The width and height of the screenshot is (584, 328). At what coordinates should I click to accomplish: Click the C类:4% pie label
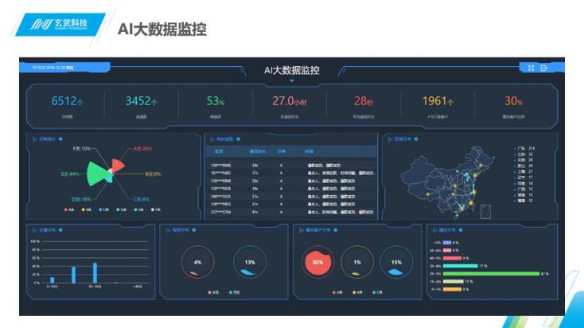142,199
